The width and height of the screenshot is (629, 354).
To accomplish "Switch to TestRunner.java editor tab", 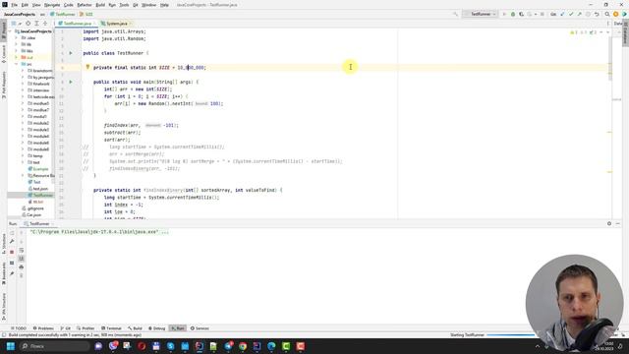I will (x=76, y=24).
